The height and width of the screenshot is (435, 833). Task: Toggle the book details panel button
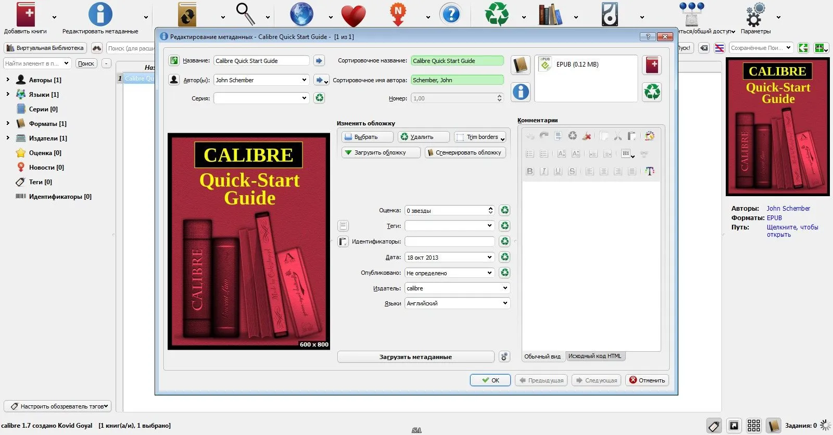774,426
